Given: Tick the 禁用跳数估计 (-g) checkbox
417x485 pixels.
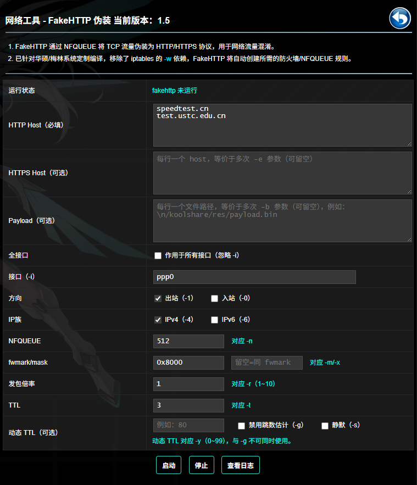Looking at the screenshot, I should [x=241, y=426].
